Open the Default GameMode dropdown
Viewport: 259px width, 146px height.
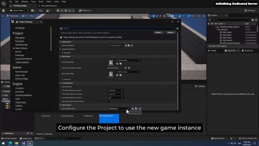115,45
